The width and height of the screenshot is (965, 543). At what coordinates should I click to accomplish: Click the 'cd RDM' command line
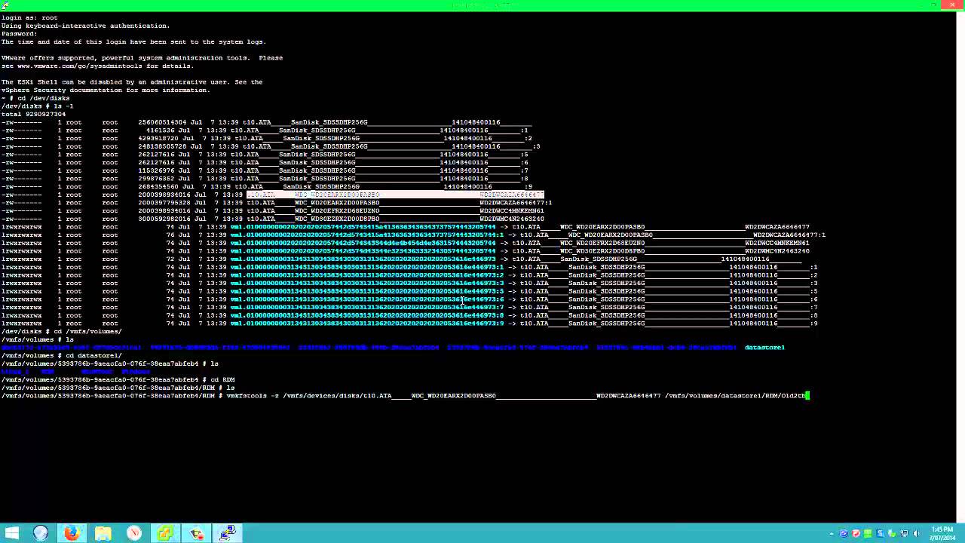click(222, 379)
